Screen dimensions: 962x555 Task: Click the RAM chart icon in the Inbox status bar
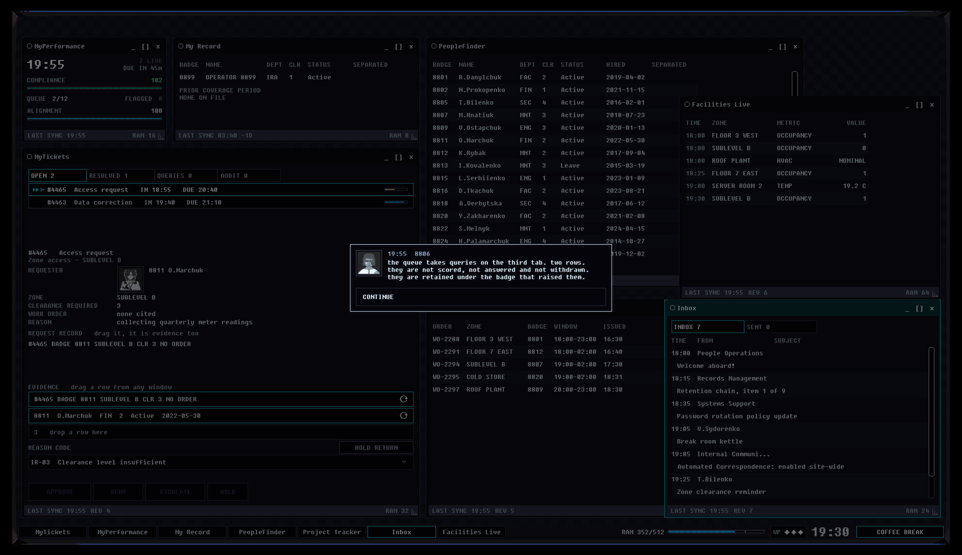click(x=934, y=511)
